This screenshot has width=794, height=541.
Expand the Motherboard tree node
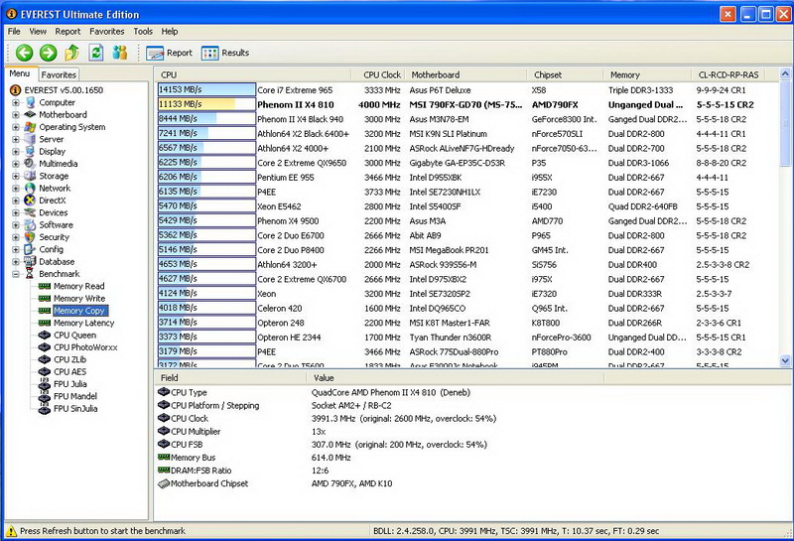tap(16, 114)
